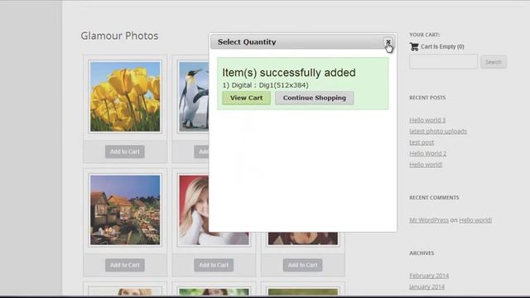Open the village houses photo thumbnail
Viewport: 530px width, 298px height.
(125, 209)
